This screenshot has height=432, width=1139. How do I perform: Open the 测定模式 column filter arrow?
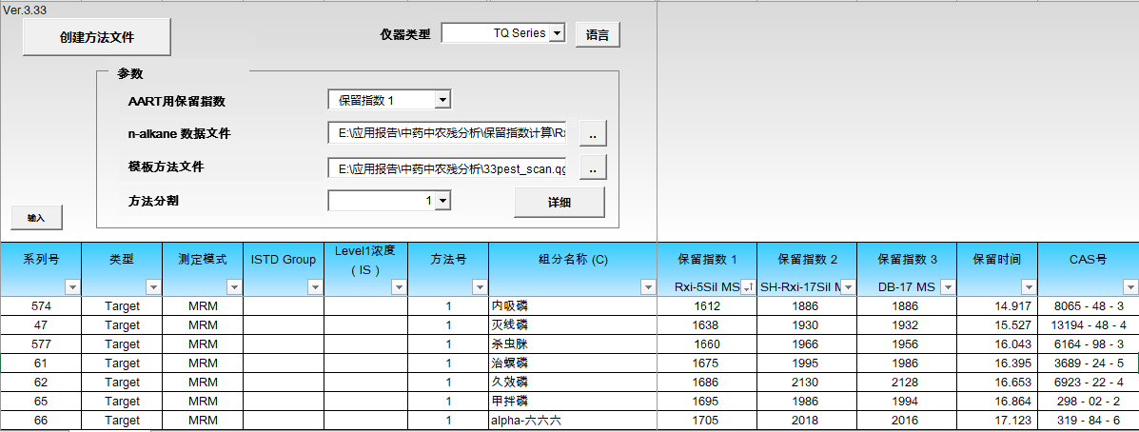point(234,286)
